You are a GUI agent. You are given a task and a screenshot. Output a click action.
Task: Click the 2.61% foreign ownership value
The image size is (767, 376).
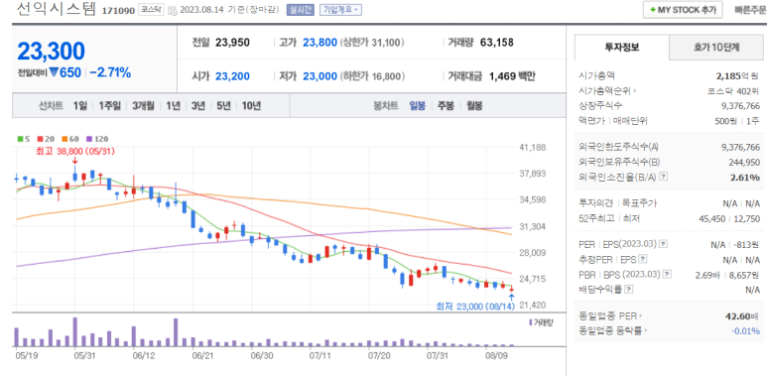[x=745, y=178]
